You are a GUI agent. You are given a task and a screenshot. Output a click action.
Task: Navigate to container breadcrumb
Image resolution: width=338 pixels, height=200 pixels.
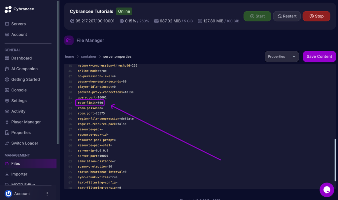[x=88, y=56]
